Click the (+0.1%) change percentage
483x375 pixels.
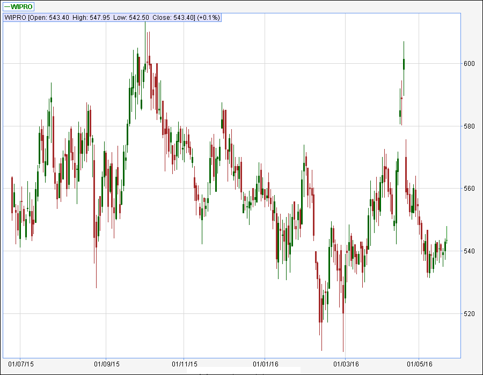pos(208,18)
